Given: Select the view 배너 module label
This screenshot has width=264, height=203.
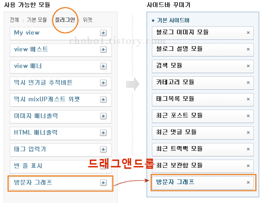Looking at the screenshot, I should tap(28, 66).
